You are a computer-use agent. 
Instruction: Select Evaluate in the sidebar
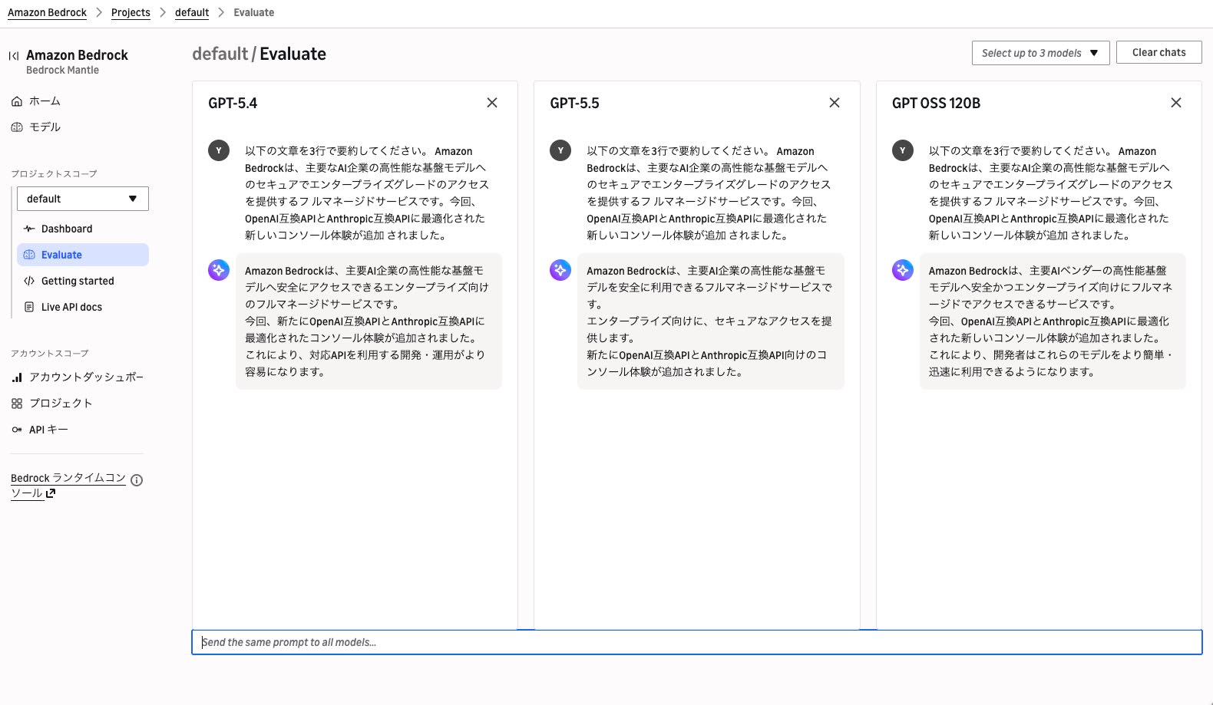click(x=83, y=255)
